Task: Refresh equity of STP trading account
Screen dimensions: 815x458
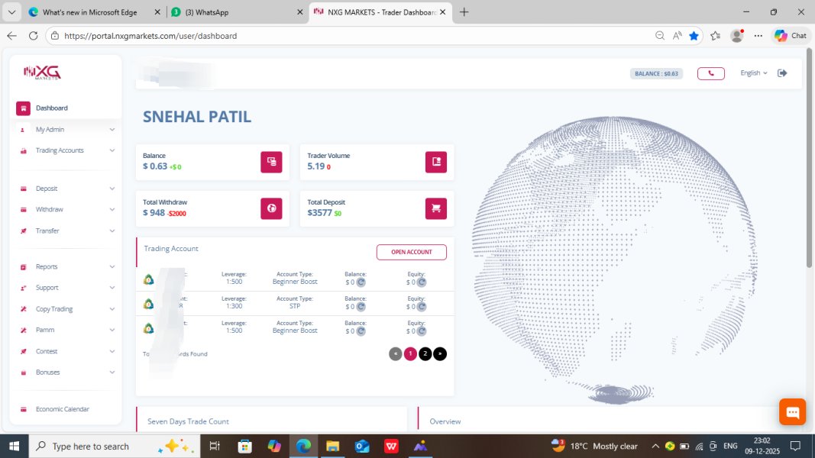Action: (x=422, y=307)
